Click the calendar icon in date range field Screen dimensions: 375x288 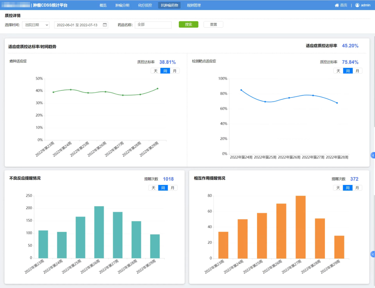pyautogui.click(x=105, y=25)
